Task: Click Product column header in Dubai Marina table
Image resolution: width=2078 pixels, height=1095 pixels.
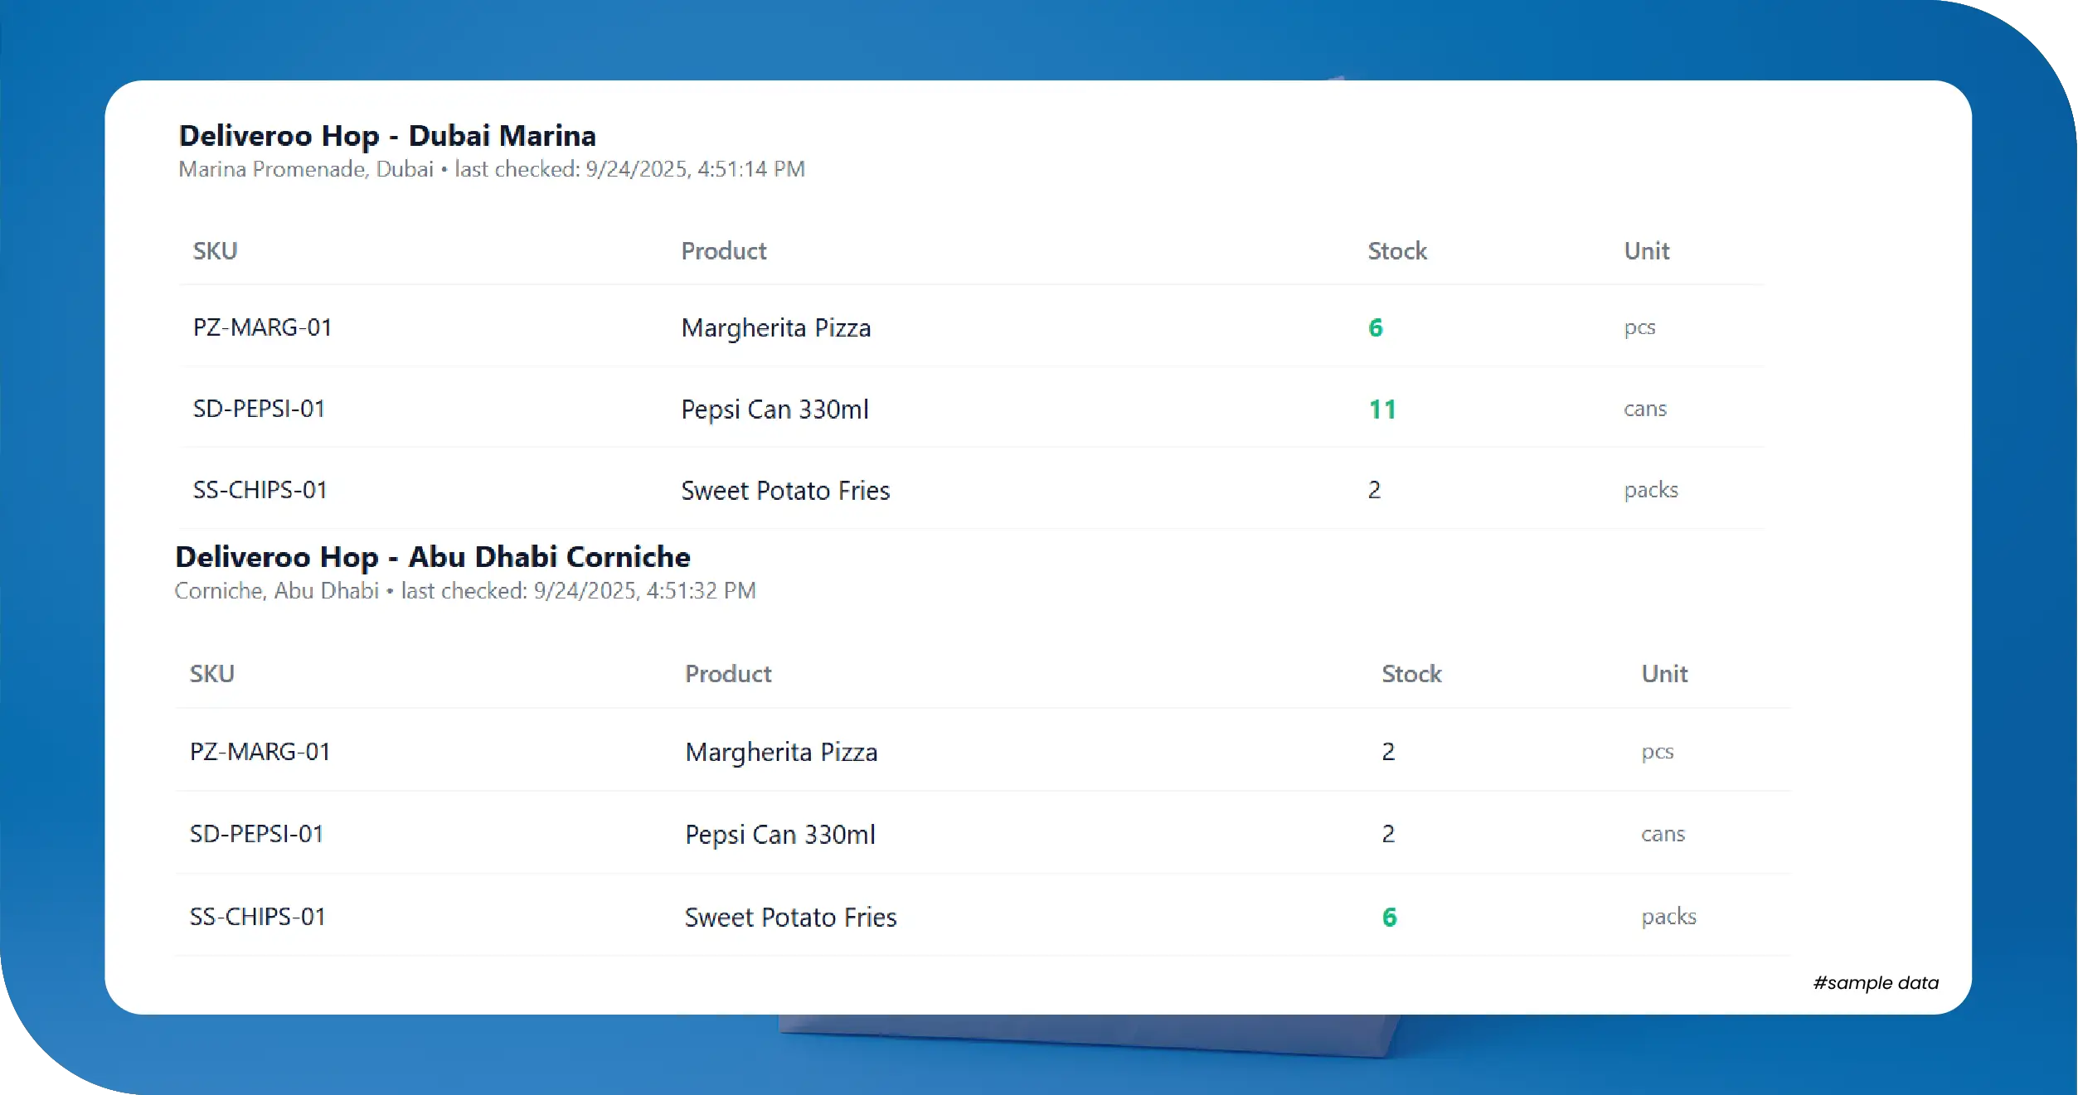Action: (723, 251)
